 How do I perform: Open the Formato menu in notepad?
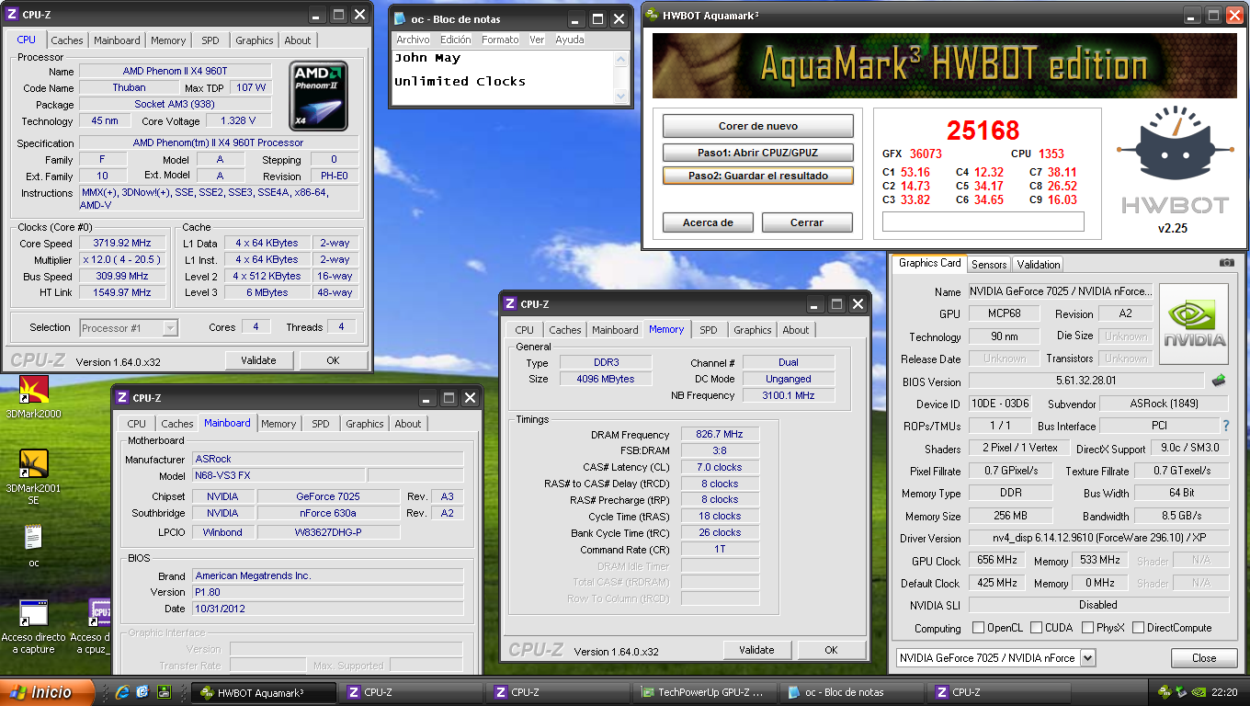pyautogui.click(x=500, y=40)
